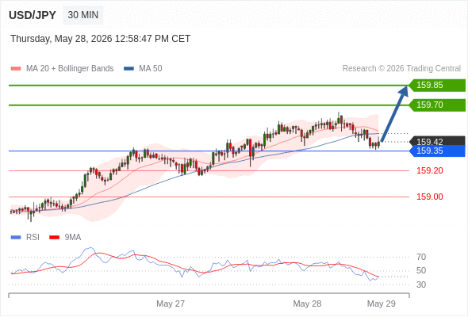Click the MA 50 legend label

pos(151,69)
